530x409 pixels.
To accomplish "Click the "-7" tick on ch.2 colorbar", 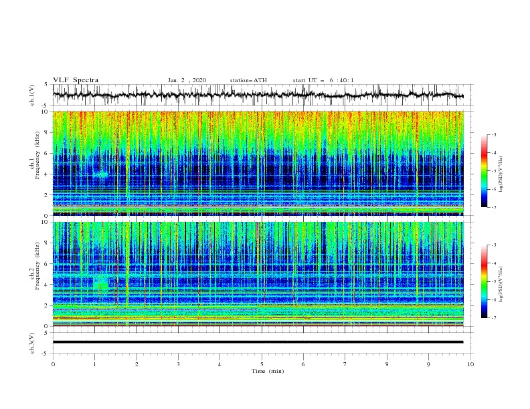I will 493,317.
